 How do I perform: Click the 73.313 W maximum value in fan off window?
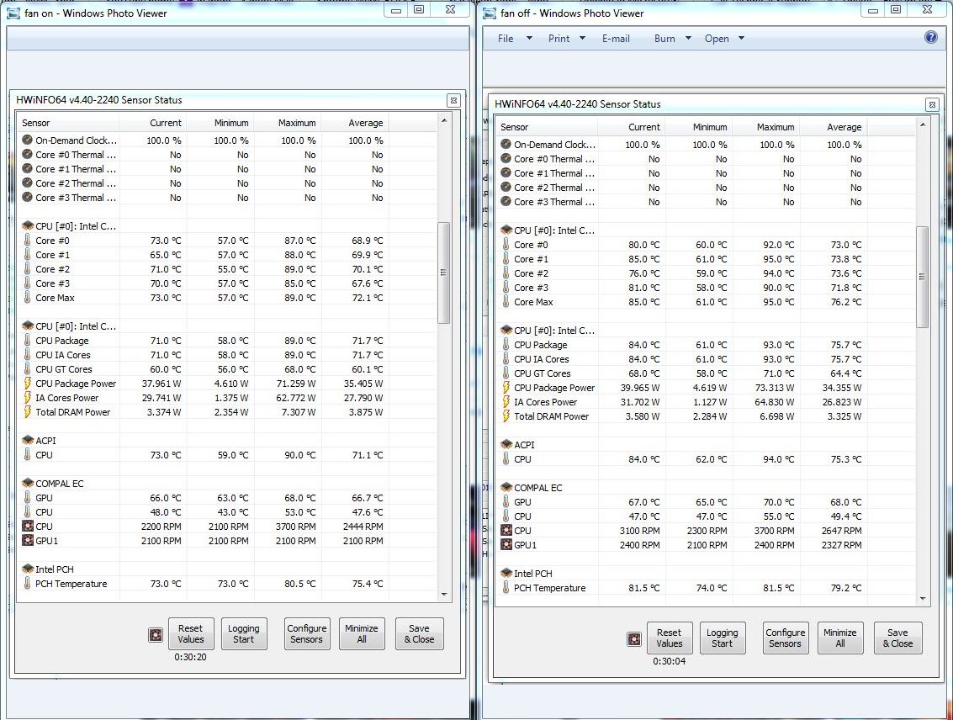tap(775, 388)
